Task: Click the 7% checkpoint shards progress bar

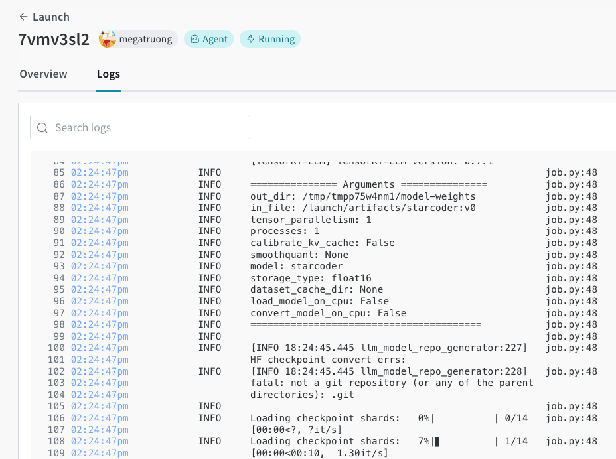Action: (466, 441)
